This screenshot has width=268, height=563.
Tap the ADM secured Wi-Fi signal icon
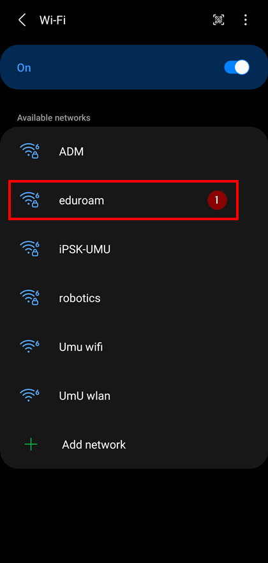29,151
